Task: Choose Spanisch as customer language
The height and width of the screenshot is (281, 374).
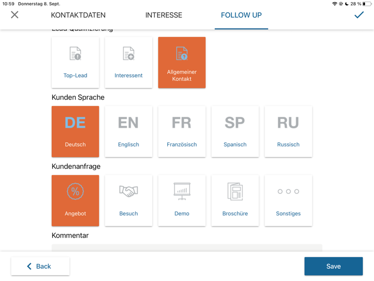Action: click(235, 132)
